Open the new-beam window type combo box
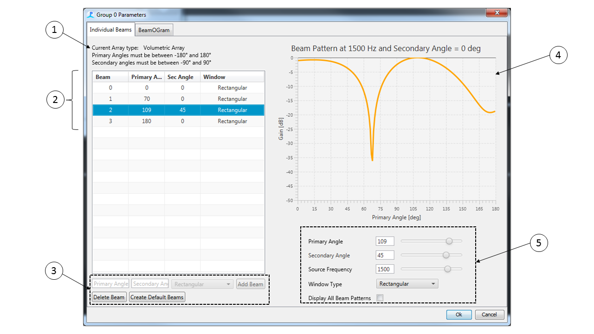The height and width of the screenshot is (334, 594). (x=202, y=284)
